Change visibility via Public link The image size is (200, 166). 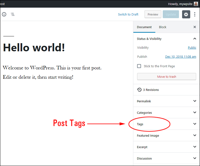(x=192, y=48)
